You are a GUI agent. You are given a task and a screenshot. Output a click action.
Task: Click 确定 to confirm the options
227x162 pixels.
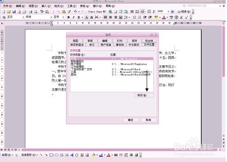(131, 120)
